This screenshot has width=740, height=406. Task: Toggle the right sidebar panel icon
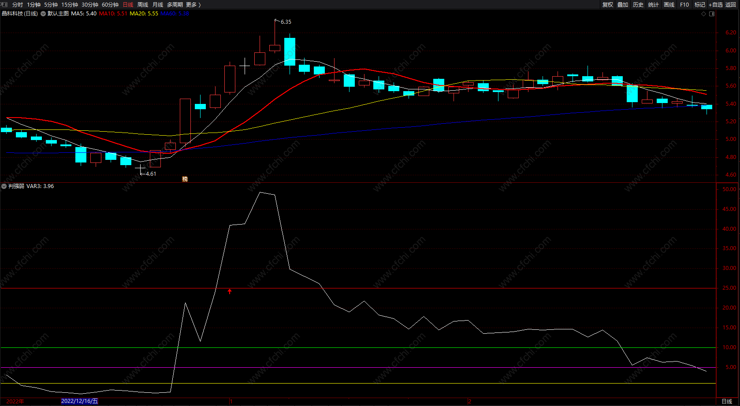pos(712,14)
